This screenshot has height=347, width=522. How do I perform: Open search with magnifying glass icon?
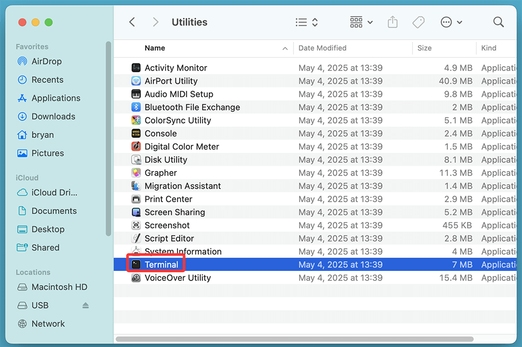pos(499,22)
